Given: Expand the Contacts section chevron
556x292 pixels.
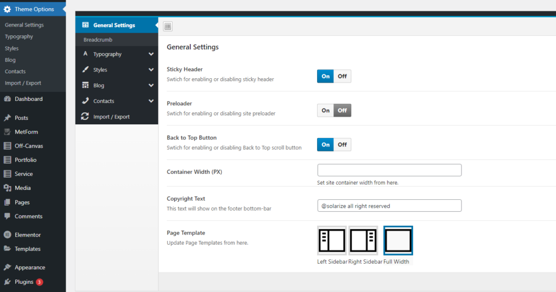Looking at the screenshot, I should [150, 101].
